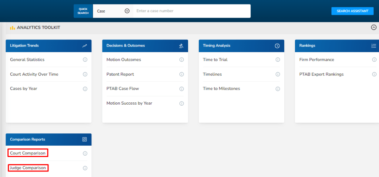Click the clock icon in Timing Analysis header
The height and width of the screenshot is (177, 379).
point(277,46)
